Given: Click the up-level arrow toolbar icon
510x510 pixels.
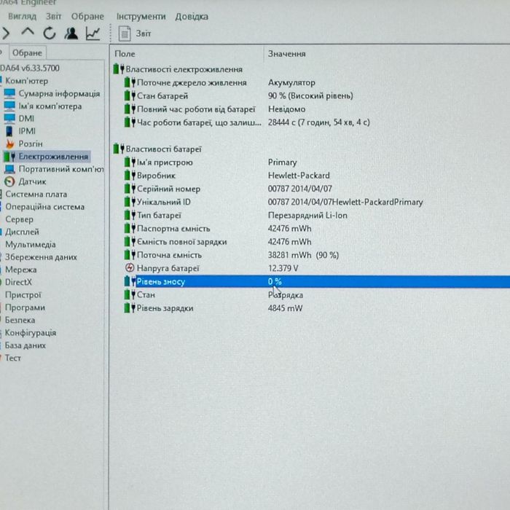Looking at the screenshot, I should 28,32.
